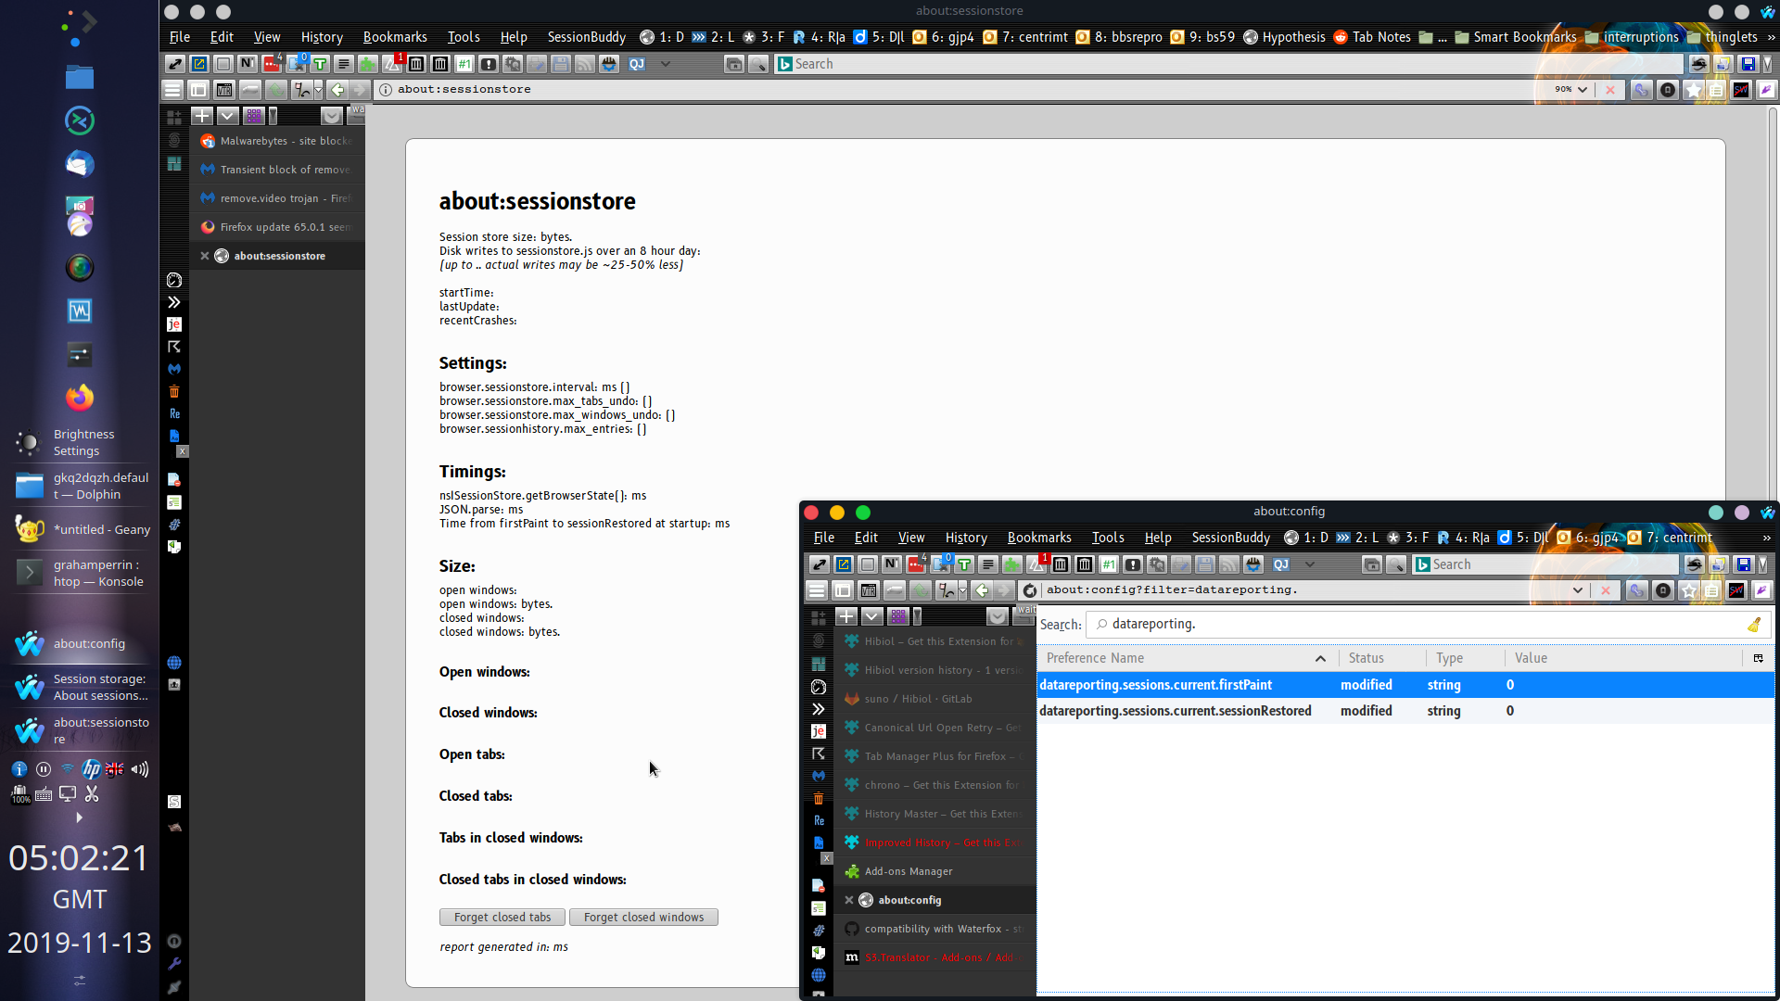Click the clear search broom icon
This screenshot has width=1780, height=1001.
pyautogui.click(x=1754, y=625)
